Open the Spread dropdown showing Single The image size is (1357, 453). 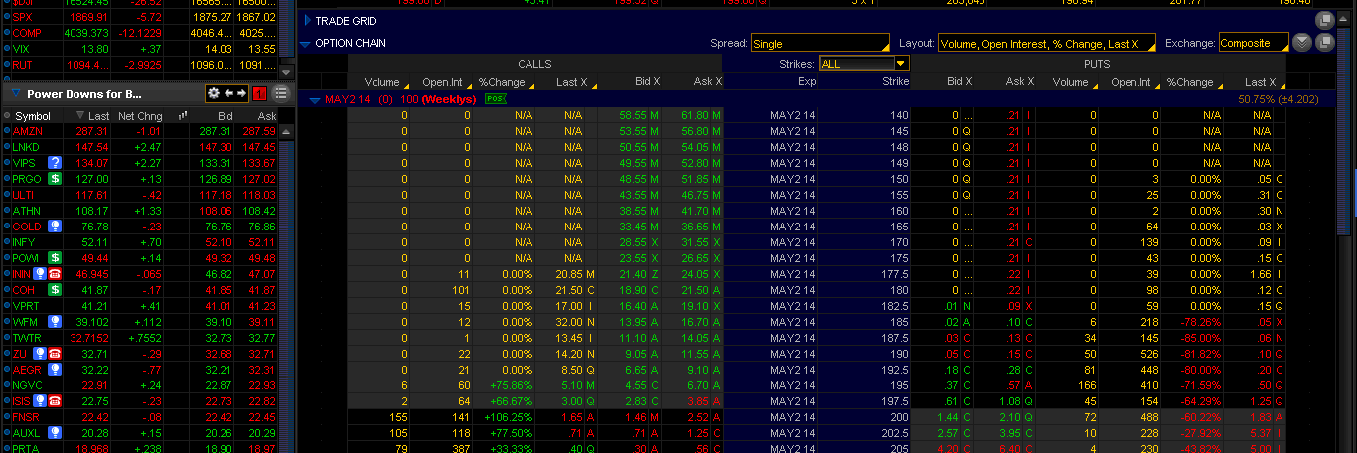point(820,43)
